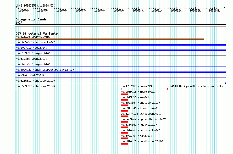Open nsv510953 (Teague2010) variant label

pyautogui.click(x=33, y=53)
